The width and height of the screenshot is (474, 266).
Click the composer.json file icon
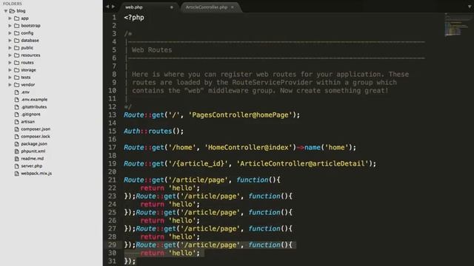(x=17, y=129)
